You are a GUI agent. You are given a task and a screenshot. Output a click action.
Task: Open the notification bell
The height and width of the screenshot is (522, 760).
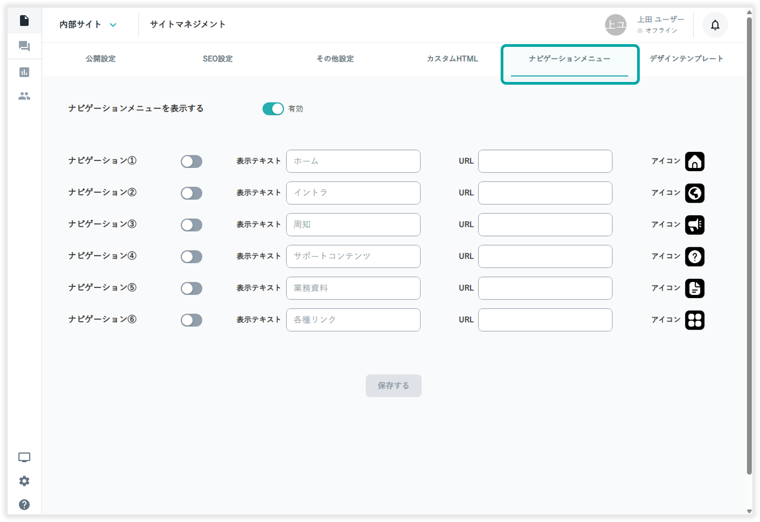tap(715, 25)
